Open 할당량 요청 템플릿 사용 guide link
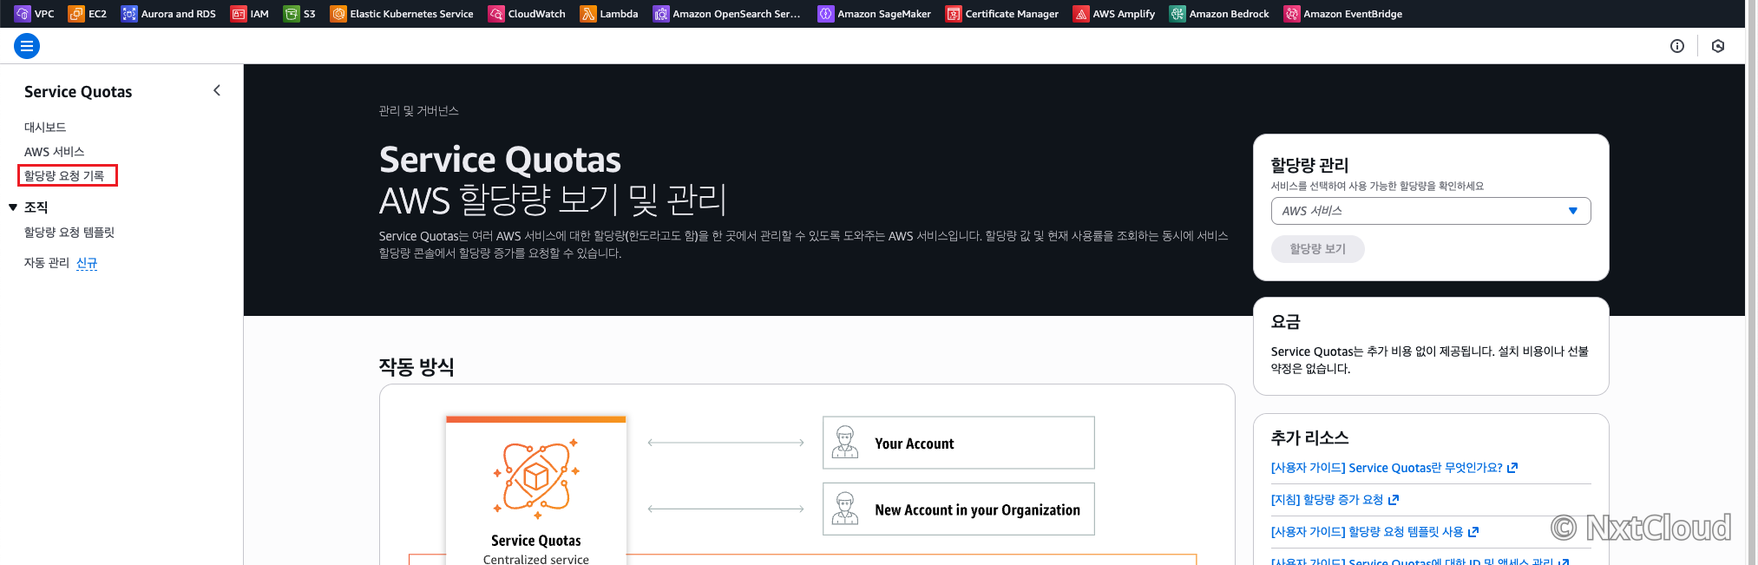 tap(1374, 532)
